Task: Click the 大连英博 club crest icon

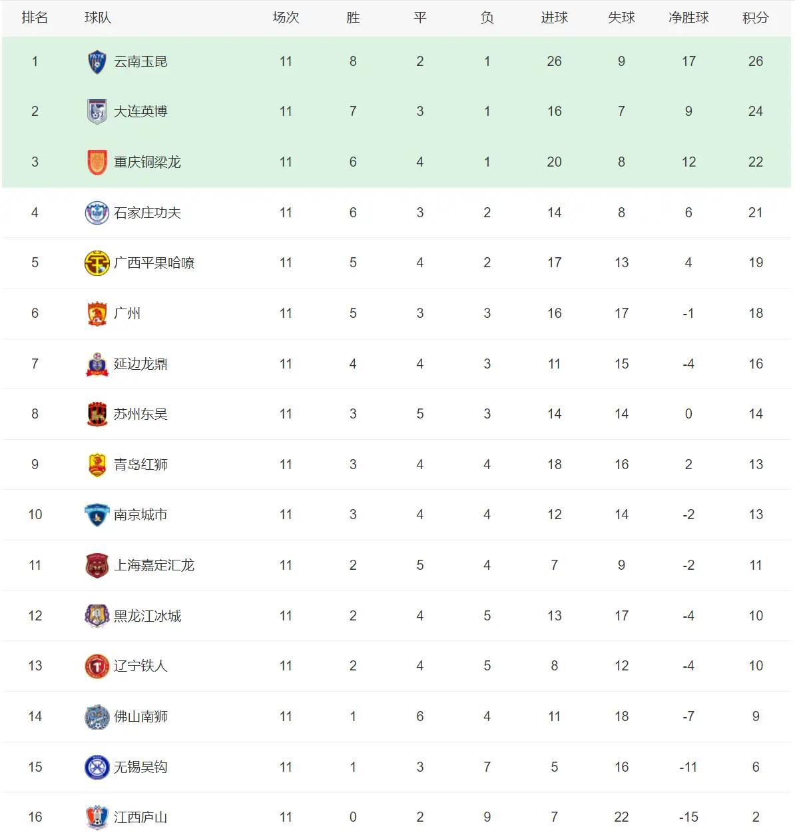Action: click(97, 111)
